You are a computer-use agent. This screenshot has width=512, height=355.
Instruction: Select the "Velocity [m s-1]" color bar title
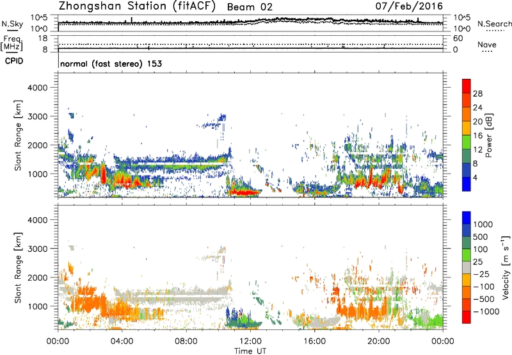coord(506,267)
